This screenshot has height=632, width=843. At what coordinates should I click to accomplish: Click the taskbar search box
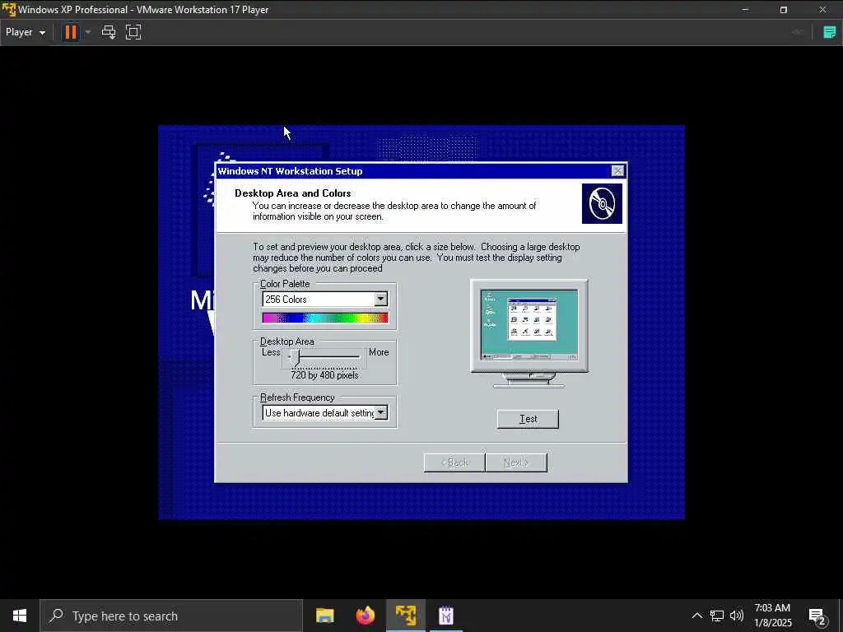(x=171, y=616)
